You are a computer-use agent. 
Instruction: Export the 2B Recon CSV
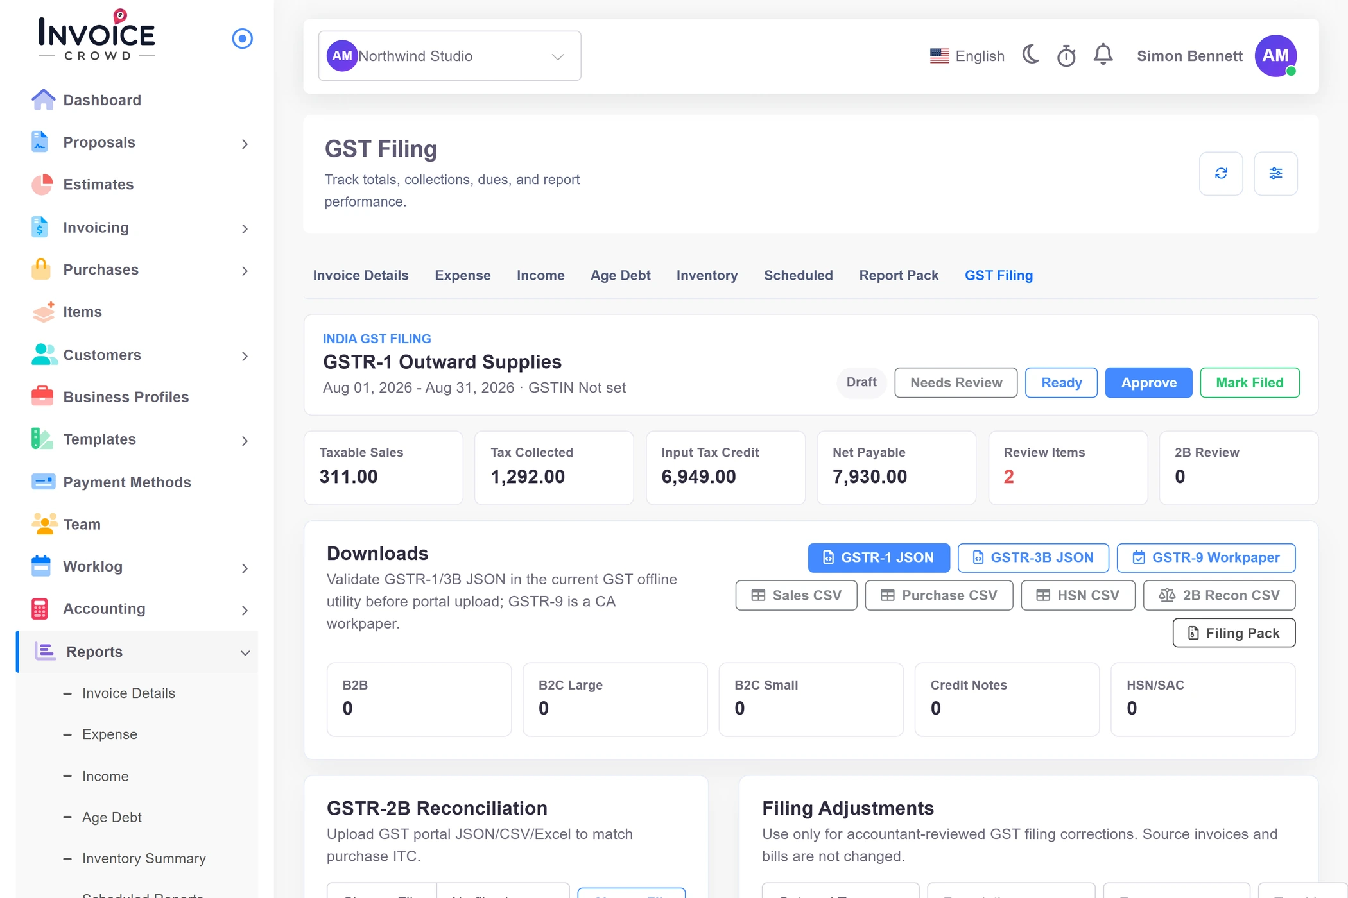point(1219,595)
